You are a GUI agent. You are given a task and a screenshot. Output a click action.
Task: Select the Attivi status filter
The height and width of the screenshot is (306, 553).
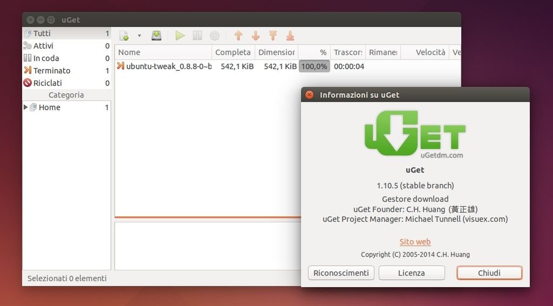(x=66, y=45)
